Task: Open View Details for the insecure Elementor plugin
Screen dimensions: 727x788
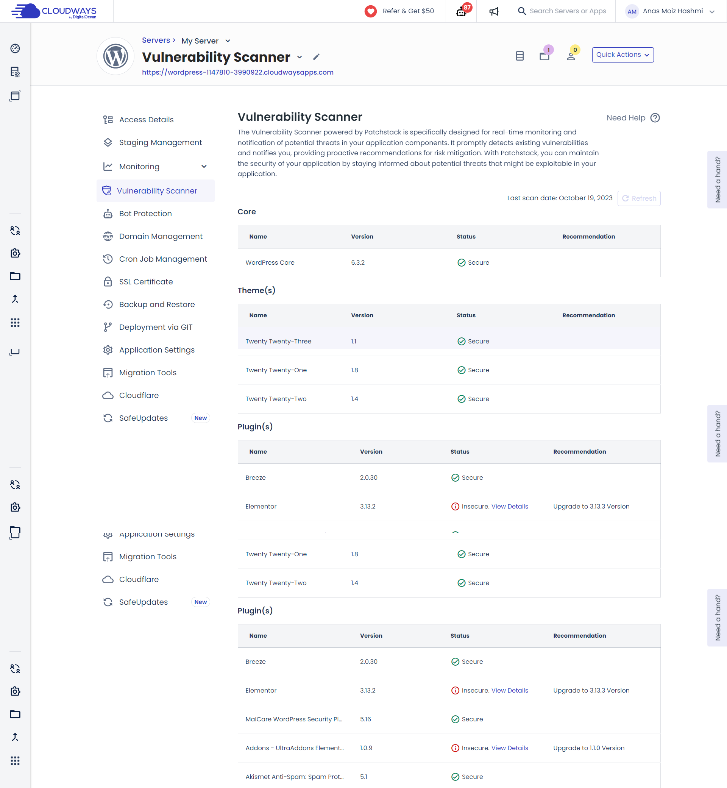Action: tap(509, 506)
